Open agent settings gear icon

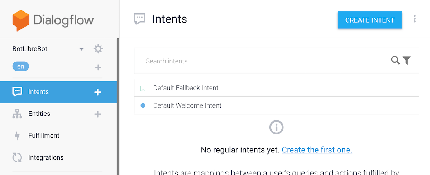tap(98, 49)
